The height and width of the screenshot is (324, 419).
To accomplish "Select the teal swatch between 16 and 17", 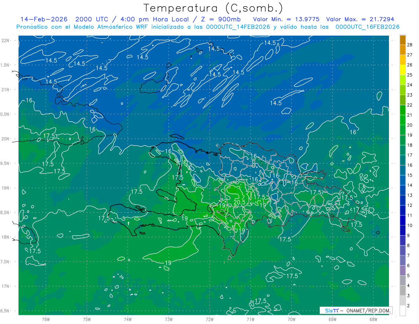I will click(x=403, y=160).
